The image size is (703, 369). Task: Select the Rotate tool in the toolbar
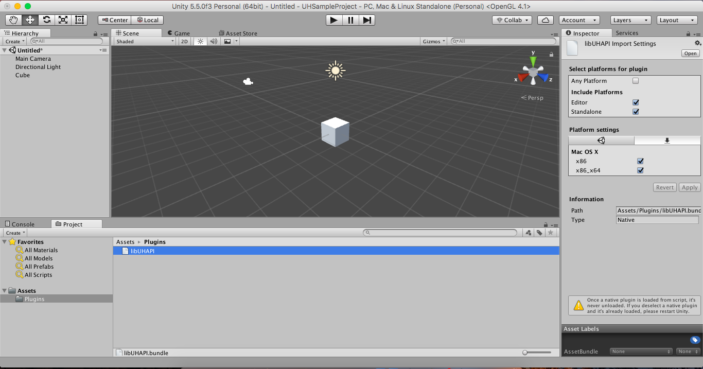[47, 20]
